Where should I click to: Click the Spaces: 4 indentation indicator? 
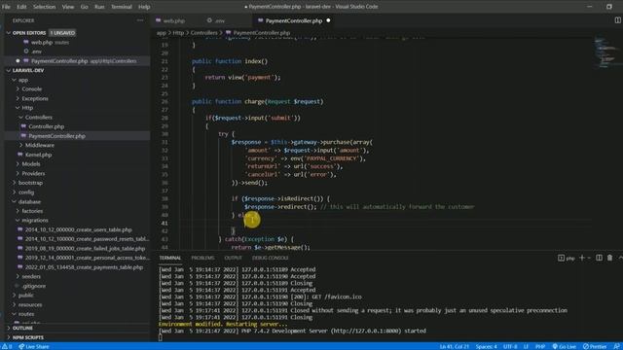[487, 346]
